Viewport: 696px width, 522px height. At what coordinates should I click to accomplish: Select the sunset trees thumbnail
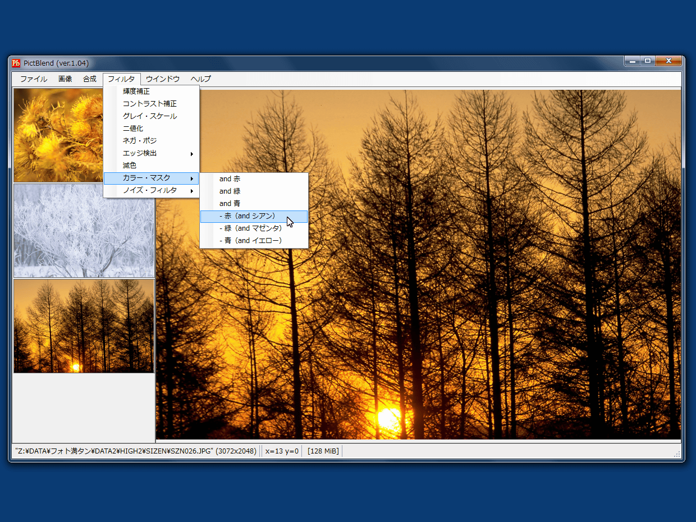(84, 326)
